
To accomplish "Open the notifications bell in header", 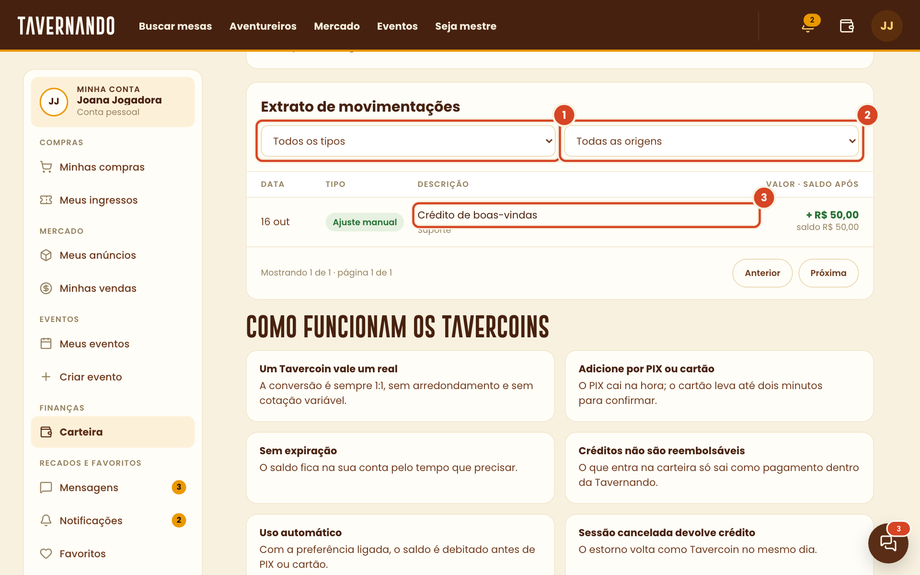I will [x=808, y=26].
